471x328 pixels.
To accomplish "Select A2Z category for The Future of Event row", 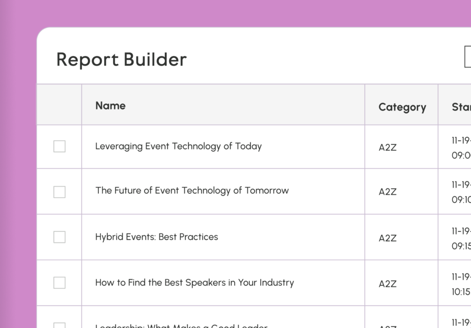I will click(x=387, y=192).
